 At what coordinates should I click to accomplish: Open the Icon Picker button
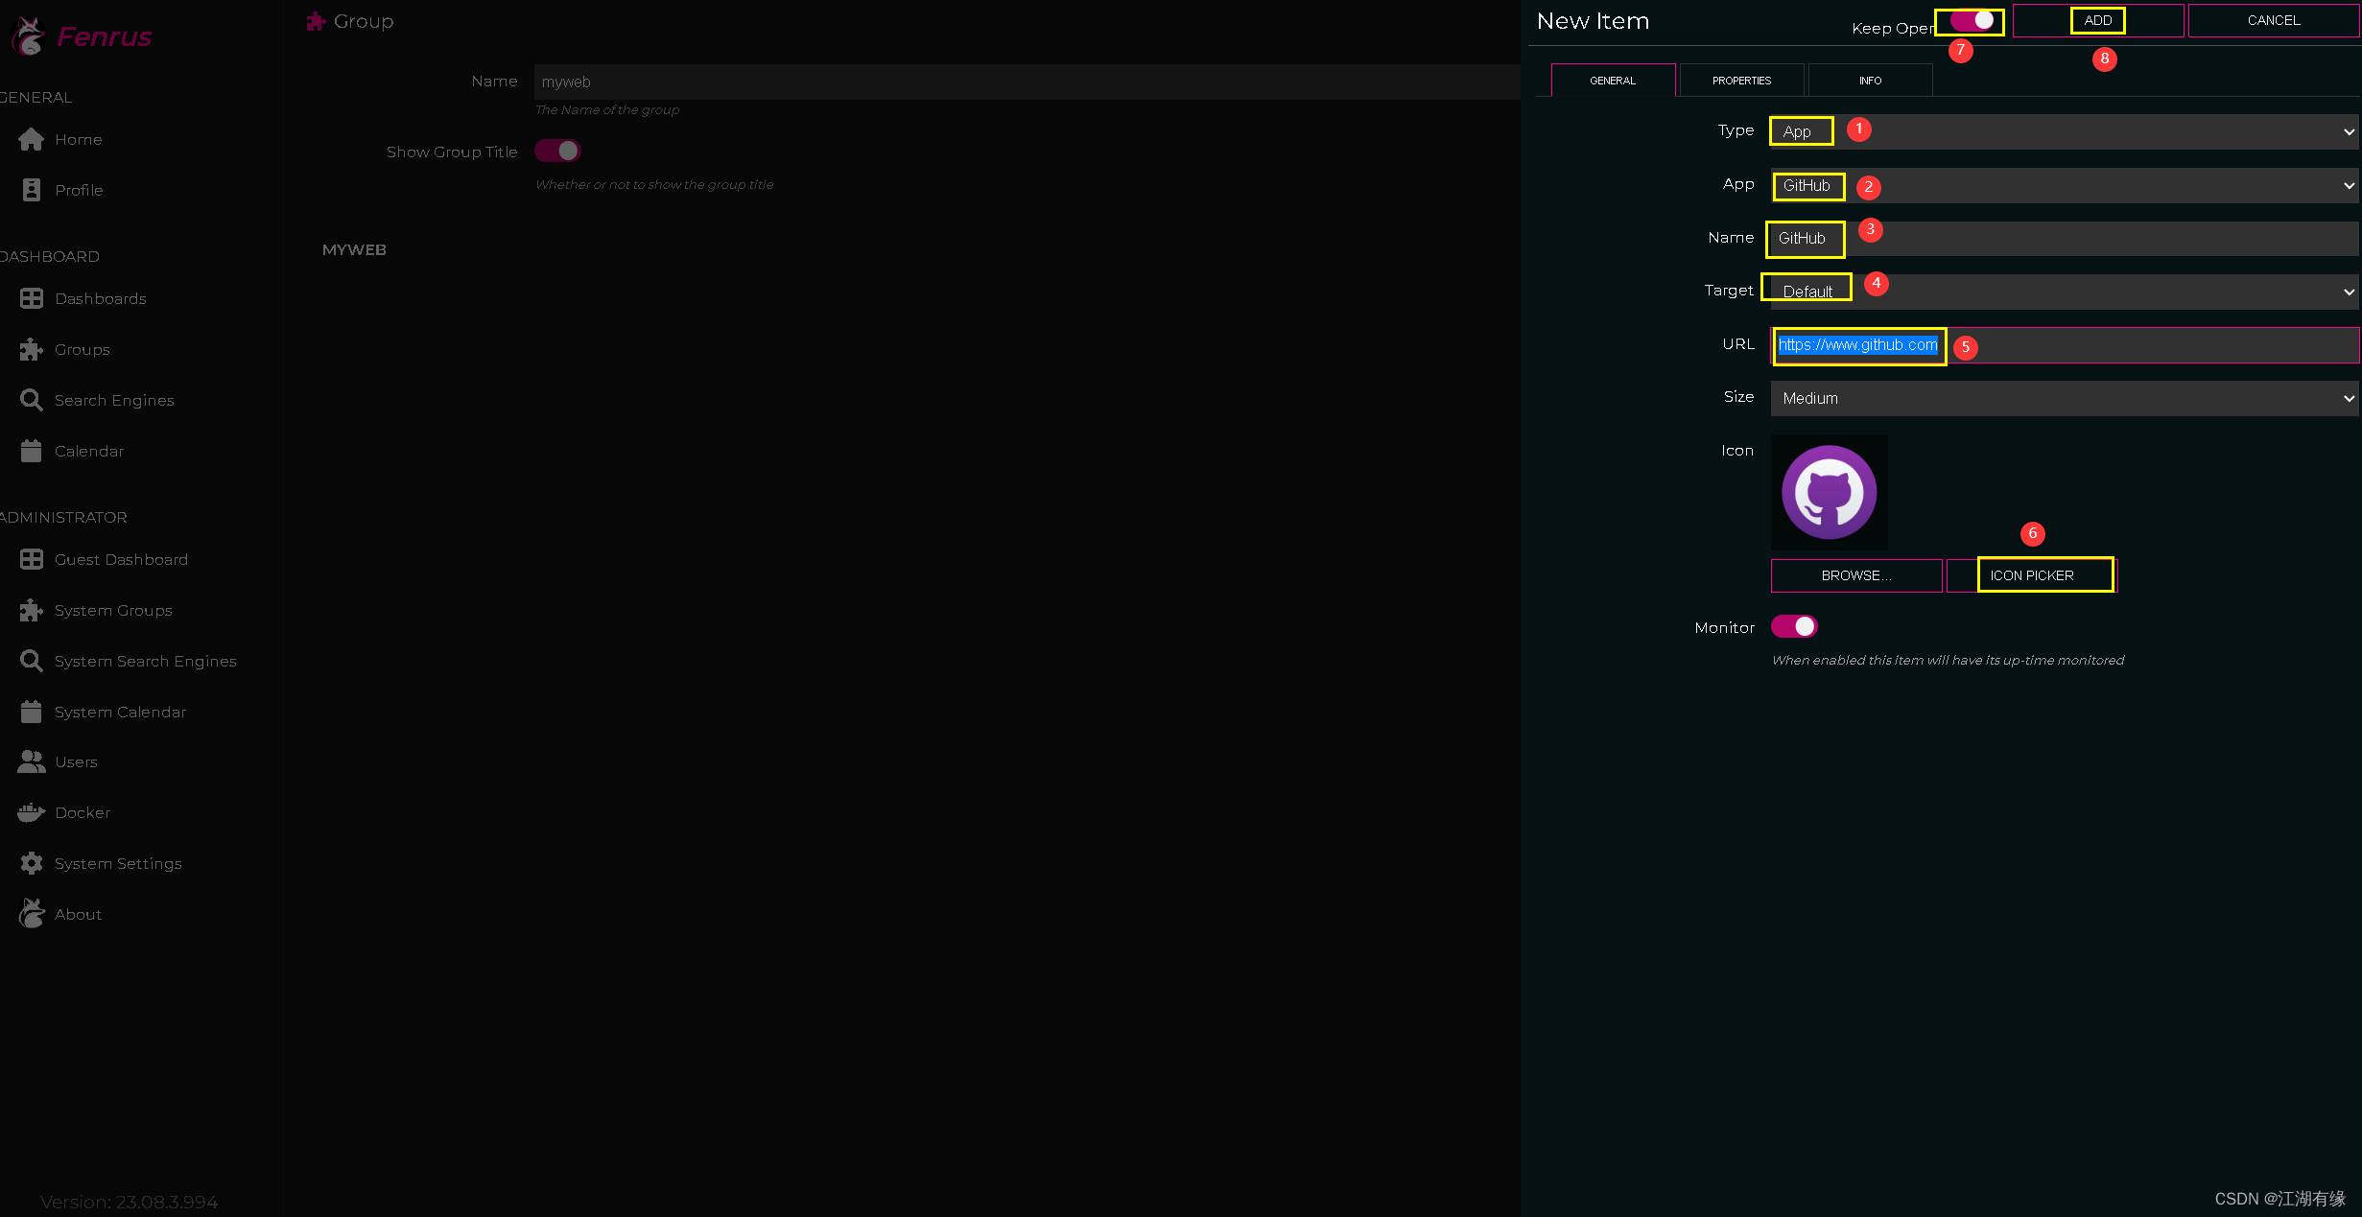click(x=2032, y=575)
